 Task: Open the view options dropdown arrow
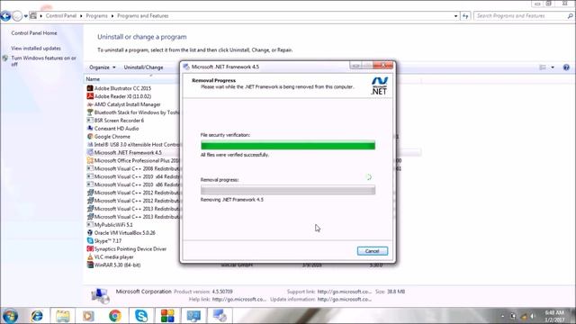tap(553, 67)
